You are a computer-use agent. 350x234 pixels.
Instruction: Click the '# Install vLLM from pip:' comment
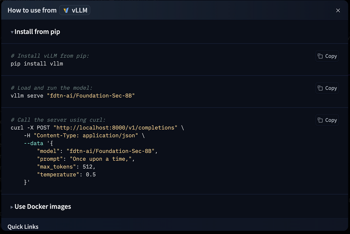[50, 56]
